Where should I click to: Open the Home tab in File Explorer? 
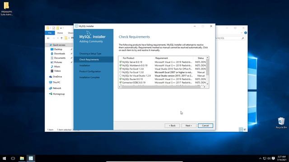tap(60, 33)
